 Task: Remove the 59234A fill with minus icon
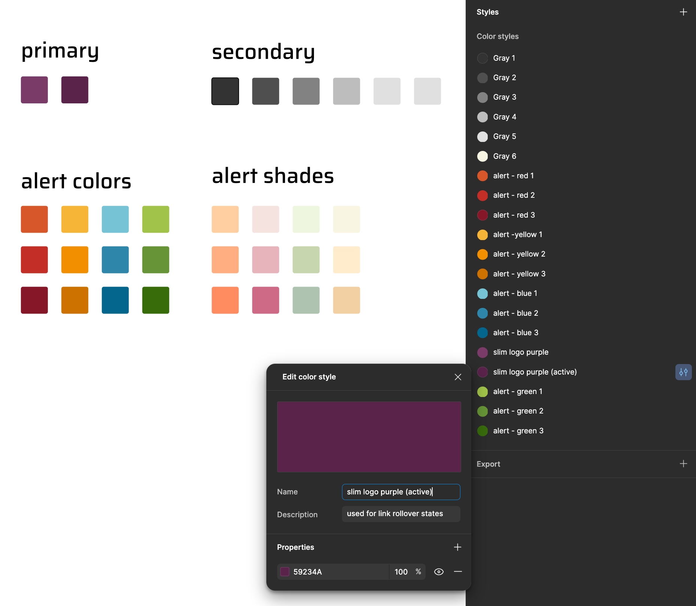458,572
